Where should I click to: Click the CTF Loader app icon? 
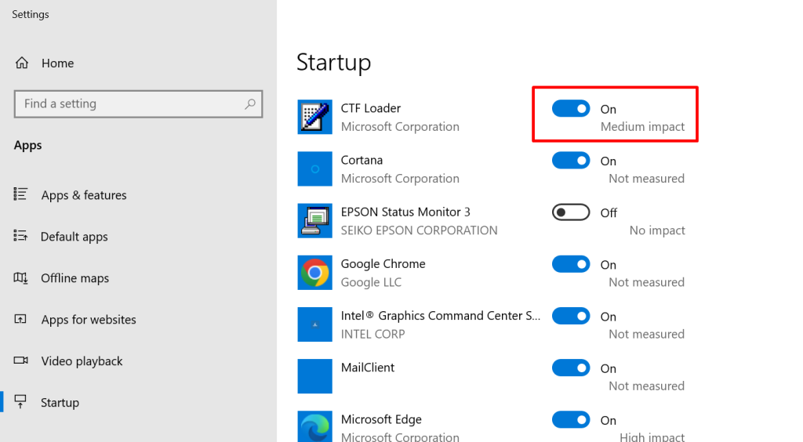[315, 117]
